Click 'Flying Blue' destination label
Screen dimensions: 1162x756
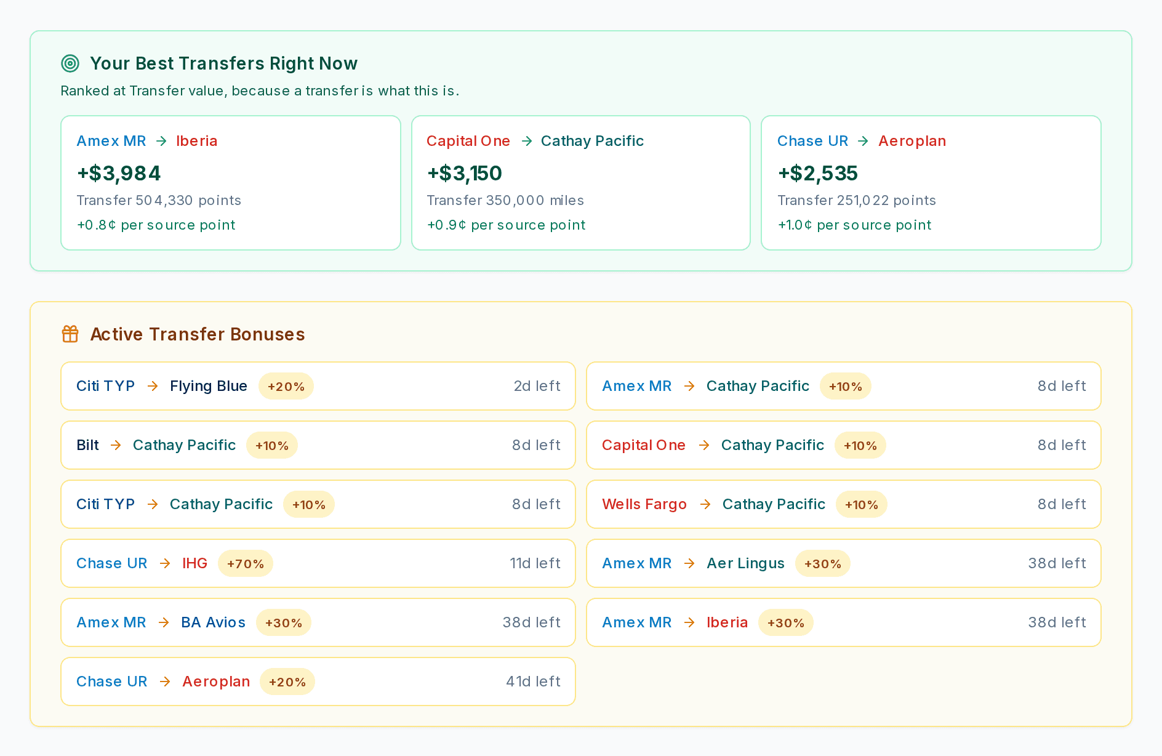coord(209,386)
